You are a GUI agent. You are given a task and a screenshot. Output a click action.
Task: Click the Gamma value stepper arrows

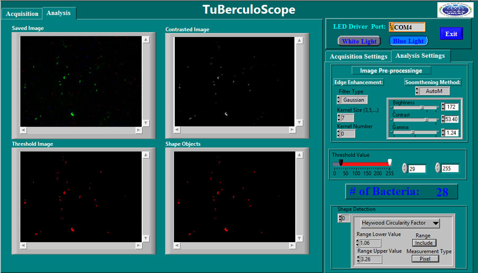pos(443,133)
